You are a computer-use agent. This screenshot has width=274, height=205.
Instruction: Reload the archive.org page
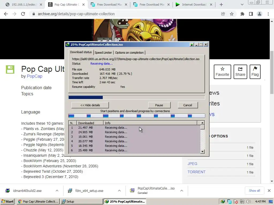[x=23, y=14]
